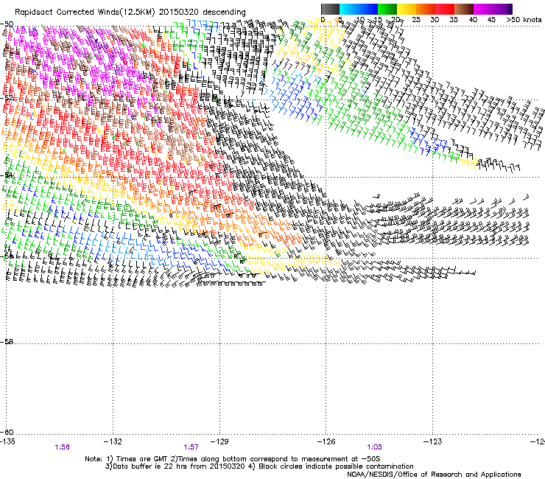545x479 pixels.
Task: Select the '-60' latitude axis label
Action: coord(7,432)
